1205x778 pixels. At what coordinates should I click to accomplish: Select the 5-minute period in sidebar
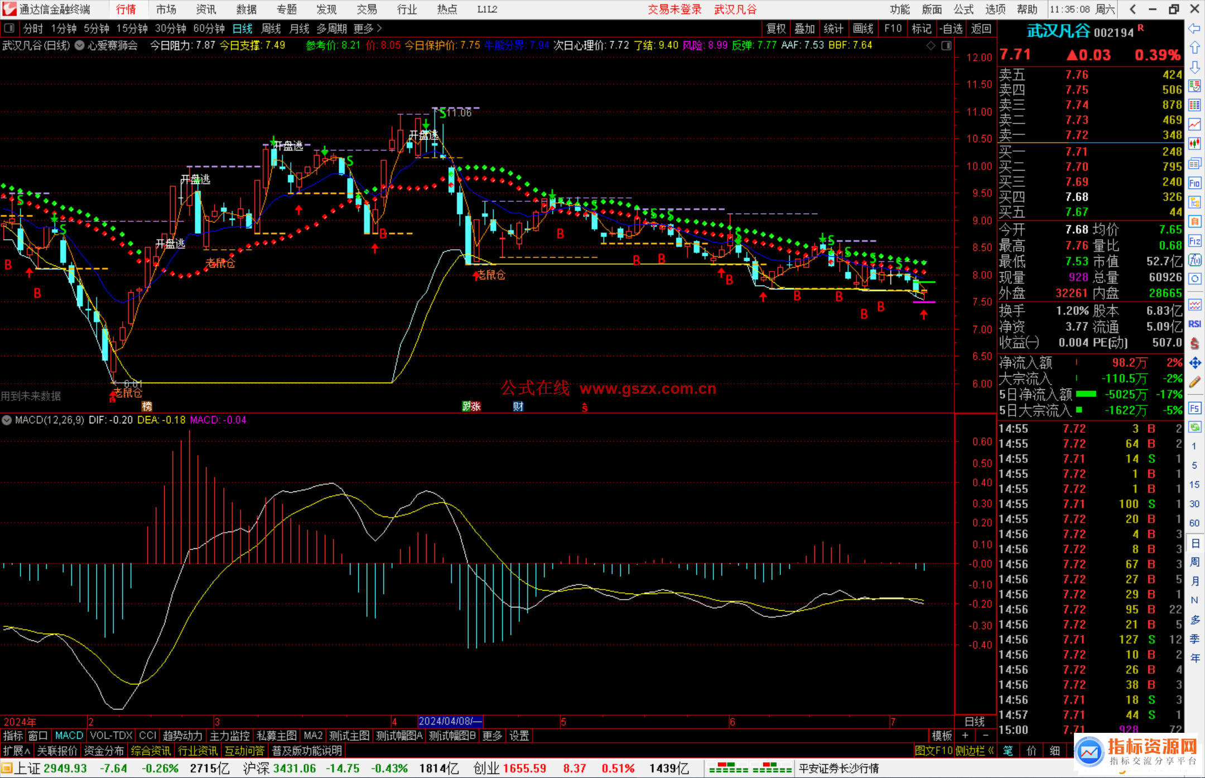tap(1194, 465)
